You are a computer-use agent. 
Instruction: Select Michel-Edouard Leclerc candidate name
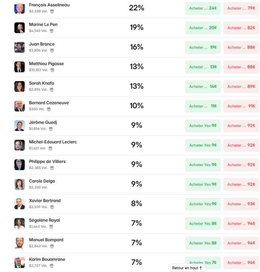(x=53, y=142)
